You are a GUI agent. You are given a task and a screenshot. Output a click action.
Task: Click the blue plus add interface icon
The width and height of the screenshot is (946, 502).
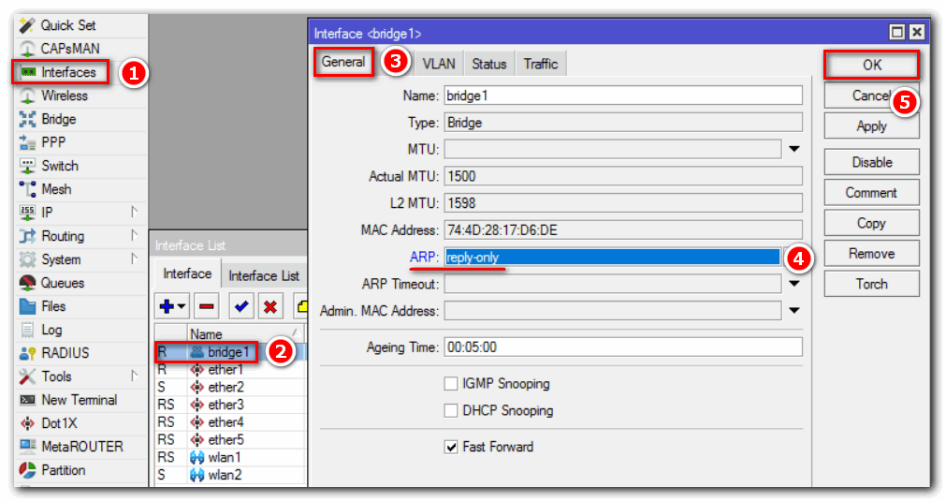(168, 306)
